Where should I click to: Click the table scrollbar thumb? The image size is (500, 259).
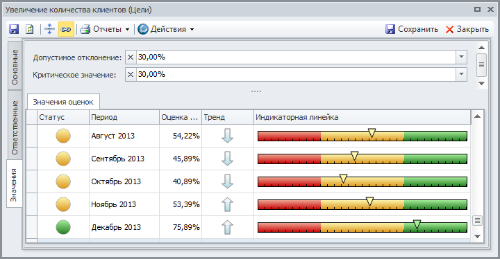(x=477, y=220)
